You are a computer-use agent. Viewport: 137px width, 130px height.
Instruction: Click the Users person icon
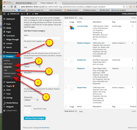4,90
